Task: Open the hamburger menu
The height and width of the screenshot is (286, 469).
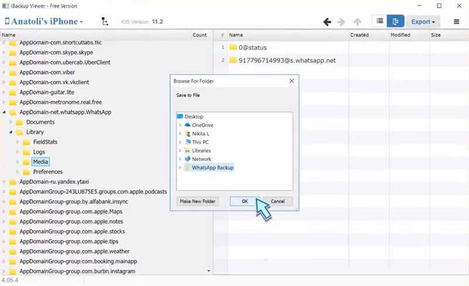Action: click(x=457, y=22)
